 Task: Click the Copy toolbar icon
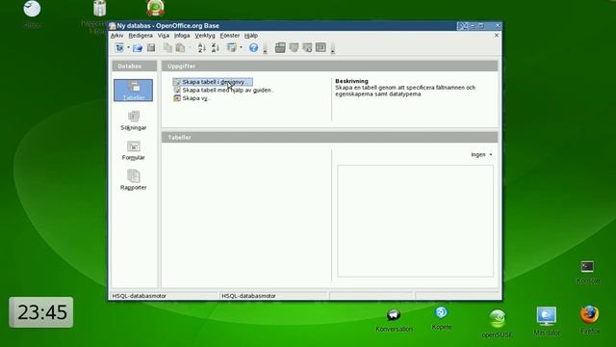click(x=167, y=48)
